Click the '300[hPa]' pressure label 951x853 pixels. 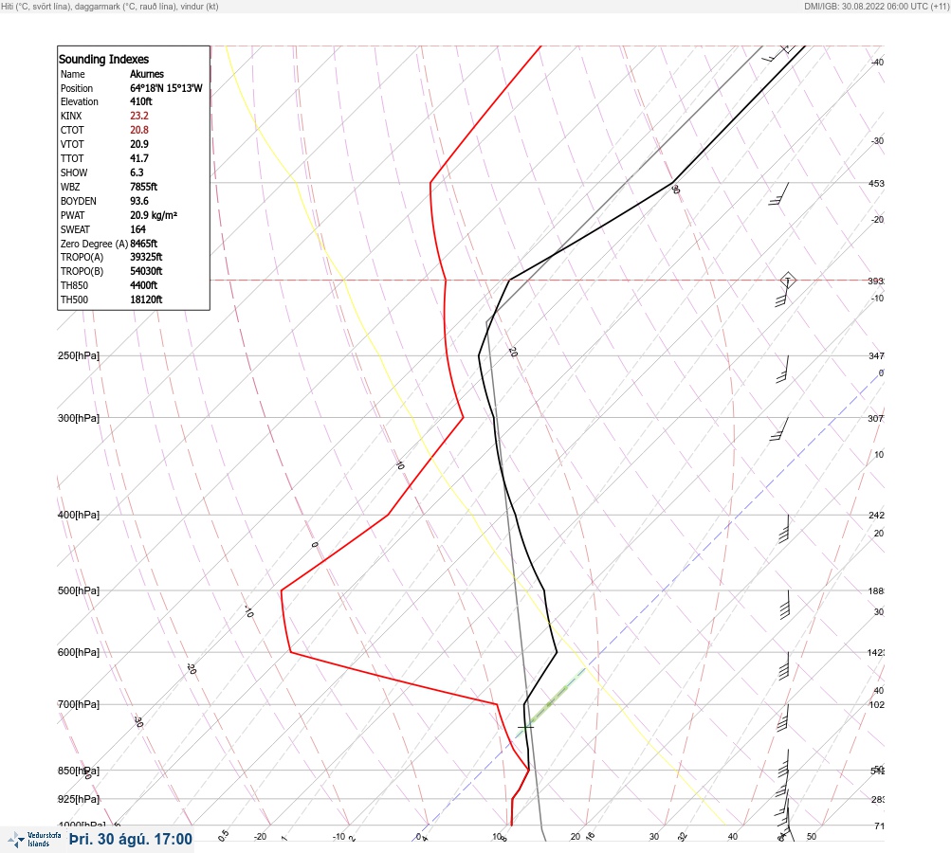pos(79,418)
